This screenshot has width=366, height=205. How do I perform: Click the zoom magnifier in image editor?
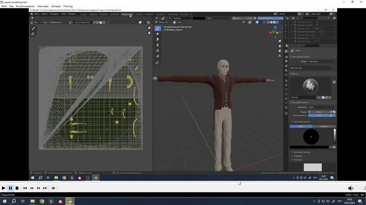coord(149,28)
